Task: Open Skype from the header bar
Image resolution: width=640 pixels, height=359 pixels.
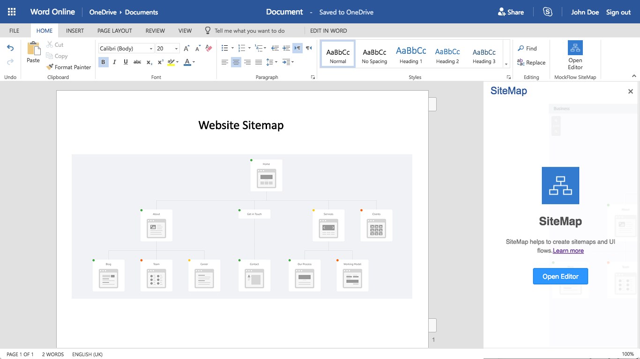Action: pyautogui.click(x=548, y=12)
